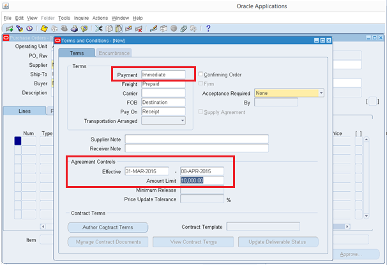
Task: Open the Help menu
Action: 137,18
